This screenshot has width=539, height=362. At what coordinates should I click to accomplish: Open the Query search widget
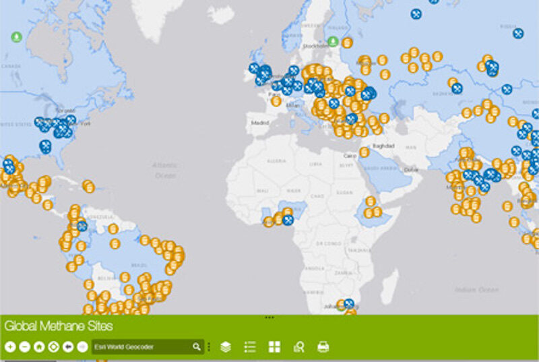[x=298, y=347]
